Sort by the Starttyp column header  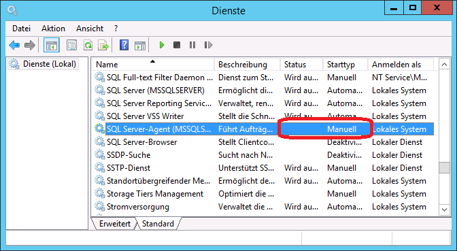click(345, 65)
